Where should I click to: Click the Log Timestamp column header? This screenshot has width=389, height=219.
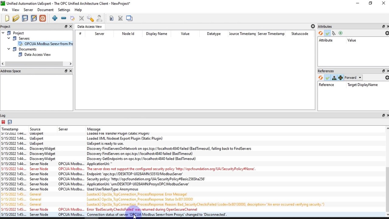14,129
